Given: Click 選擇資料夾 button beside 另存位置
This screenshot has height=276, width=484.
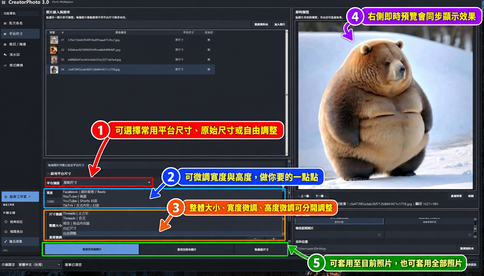Looking at the screenshot, I should pos(467,249).
